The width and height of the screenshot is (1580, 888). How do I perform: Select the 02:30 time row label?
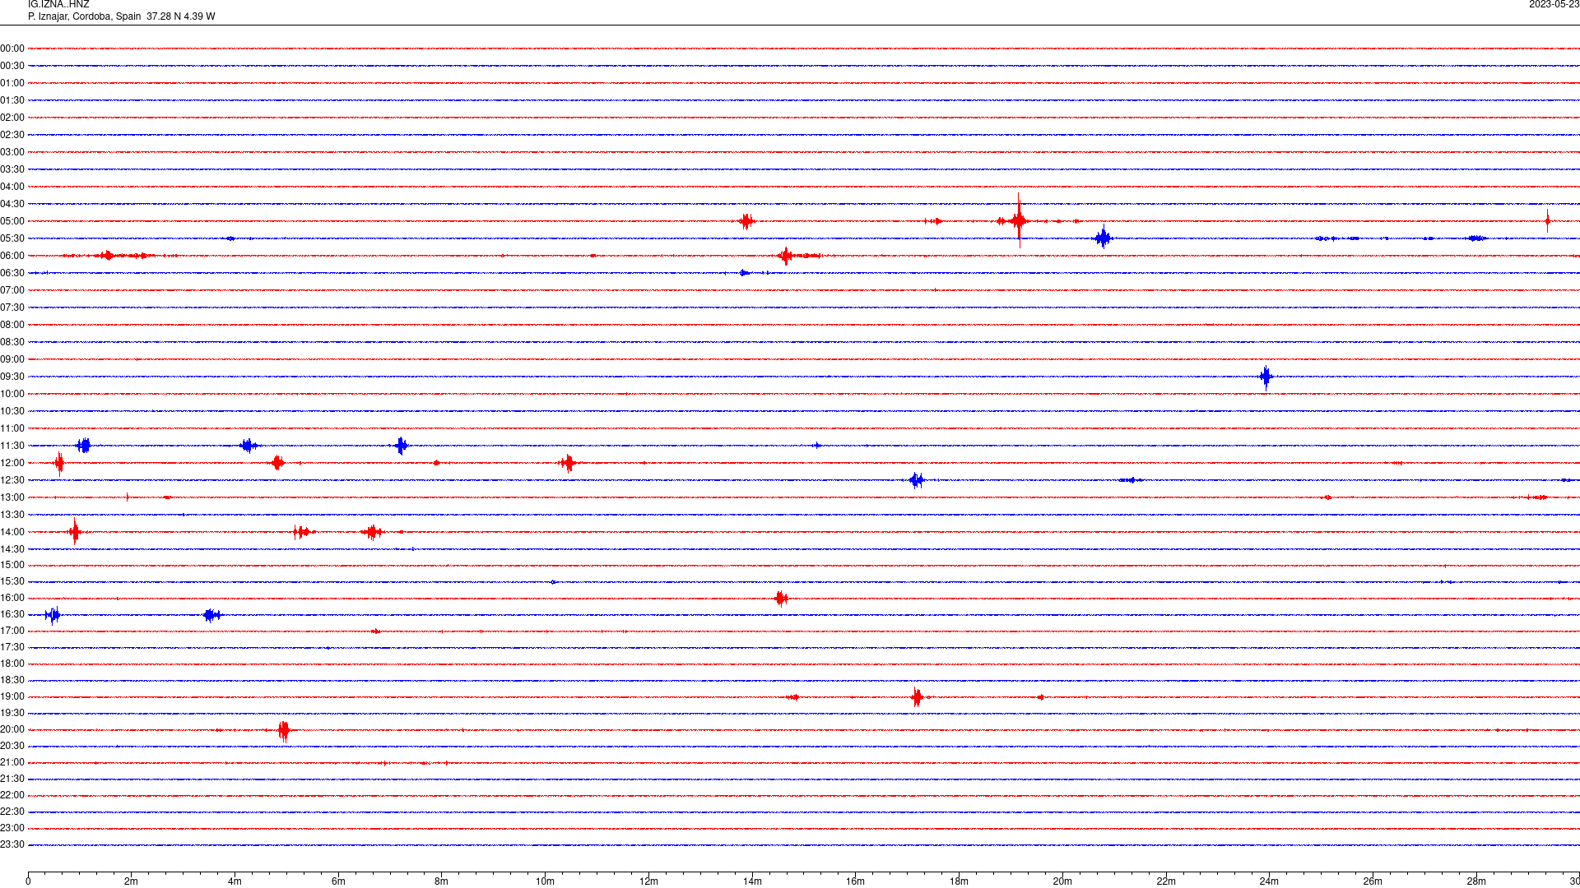pyautogui.click(x=12, y=135)
